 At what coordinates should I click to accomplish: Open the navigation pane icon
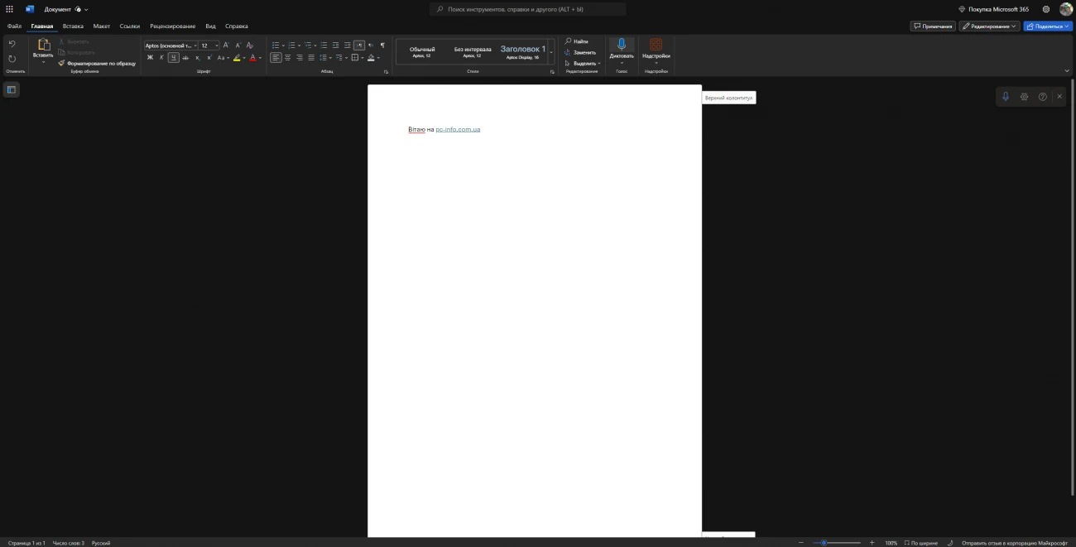tap(12, 89)
